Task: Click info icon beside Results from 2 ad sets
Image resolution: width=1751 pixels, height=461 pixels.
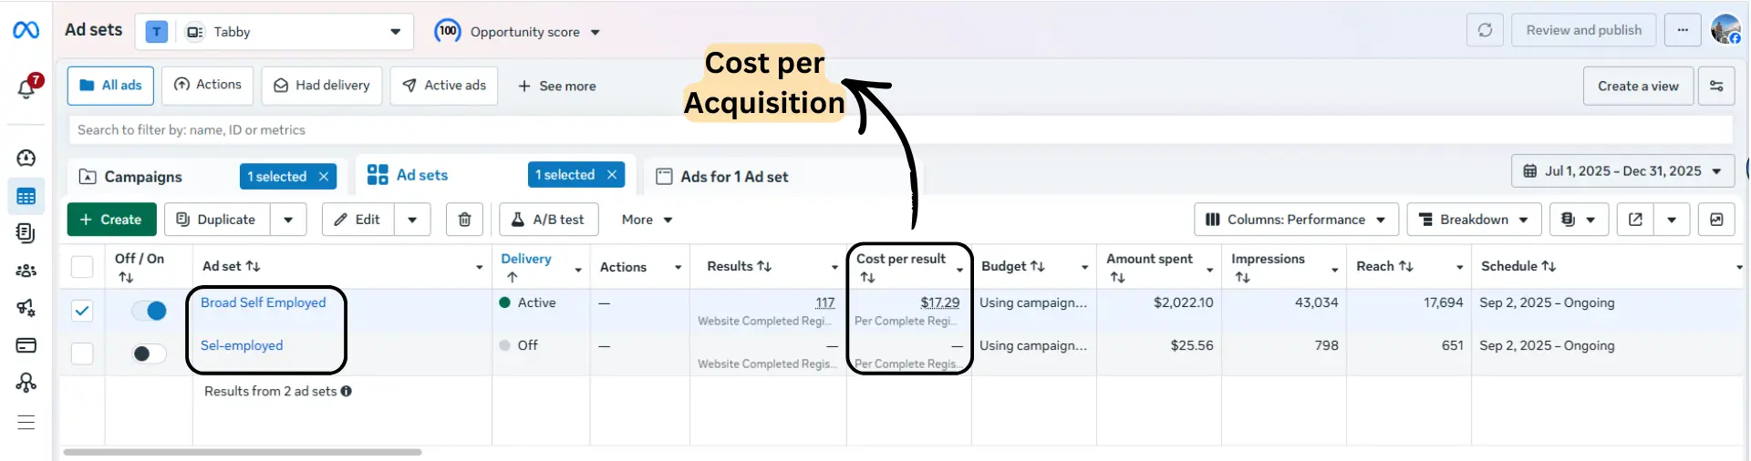Action: coord(347,391)
